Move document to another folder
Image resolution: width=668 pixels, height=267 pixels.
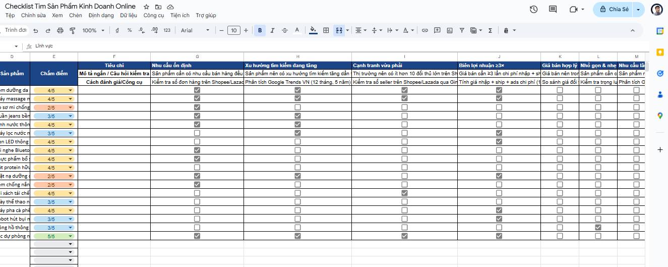[158, 7]
